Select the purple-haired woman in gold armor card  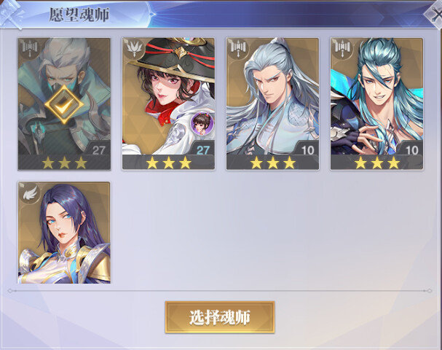(64, 233)
